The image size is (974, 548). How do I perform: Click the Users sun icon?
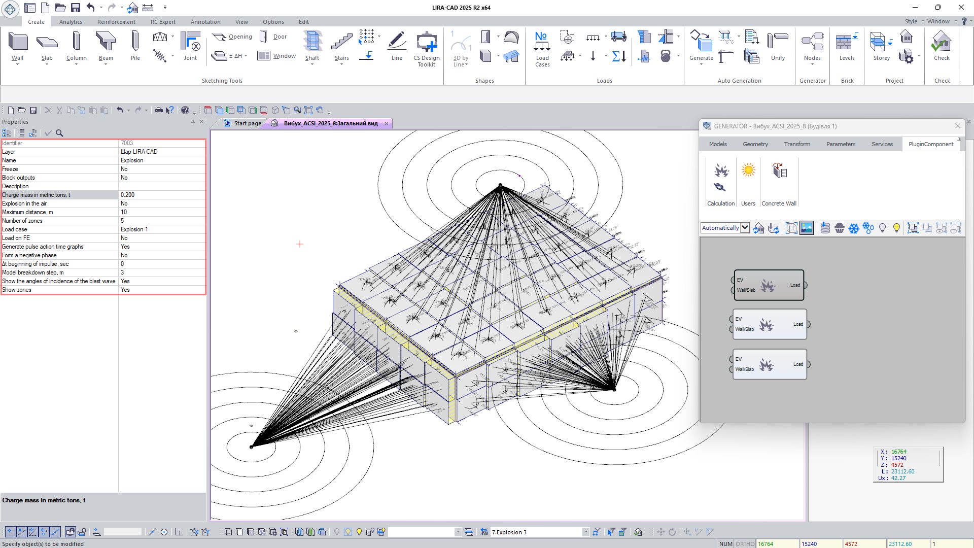pos(748,171)
